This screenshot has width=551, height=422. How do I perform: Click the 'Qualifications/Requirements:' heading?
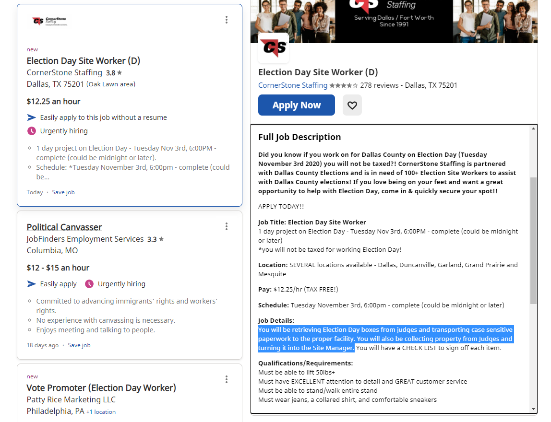pyautogui.click(x=306, y=363)
